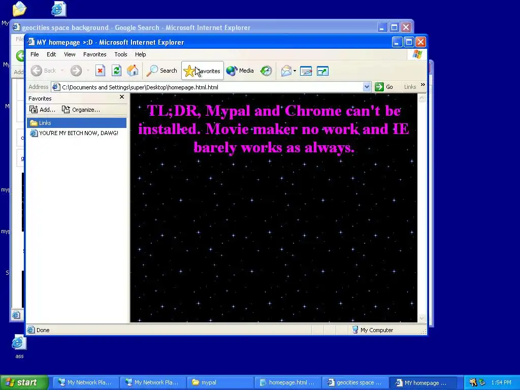
Task: Click second system tray icon beside clock
Action: (x=482, y=382)
